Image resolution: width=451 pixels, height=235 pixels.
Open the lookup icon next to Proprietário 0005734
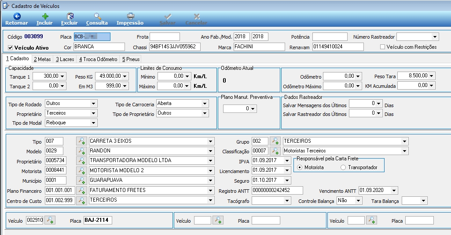click(82, 161)
